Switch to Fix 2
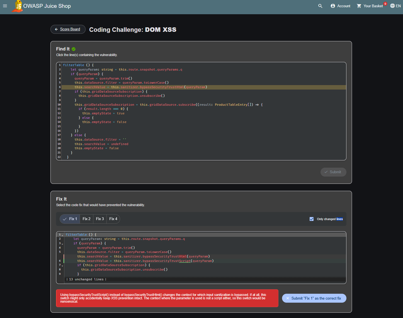This screenshot has height=318, width=403. (86, 219)
